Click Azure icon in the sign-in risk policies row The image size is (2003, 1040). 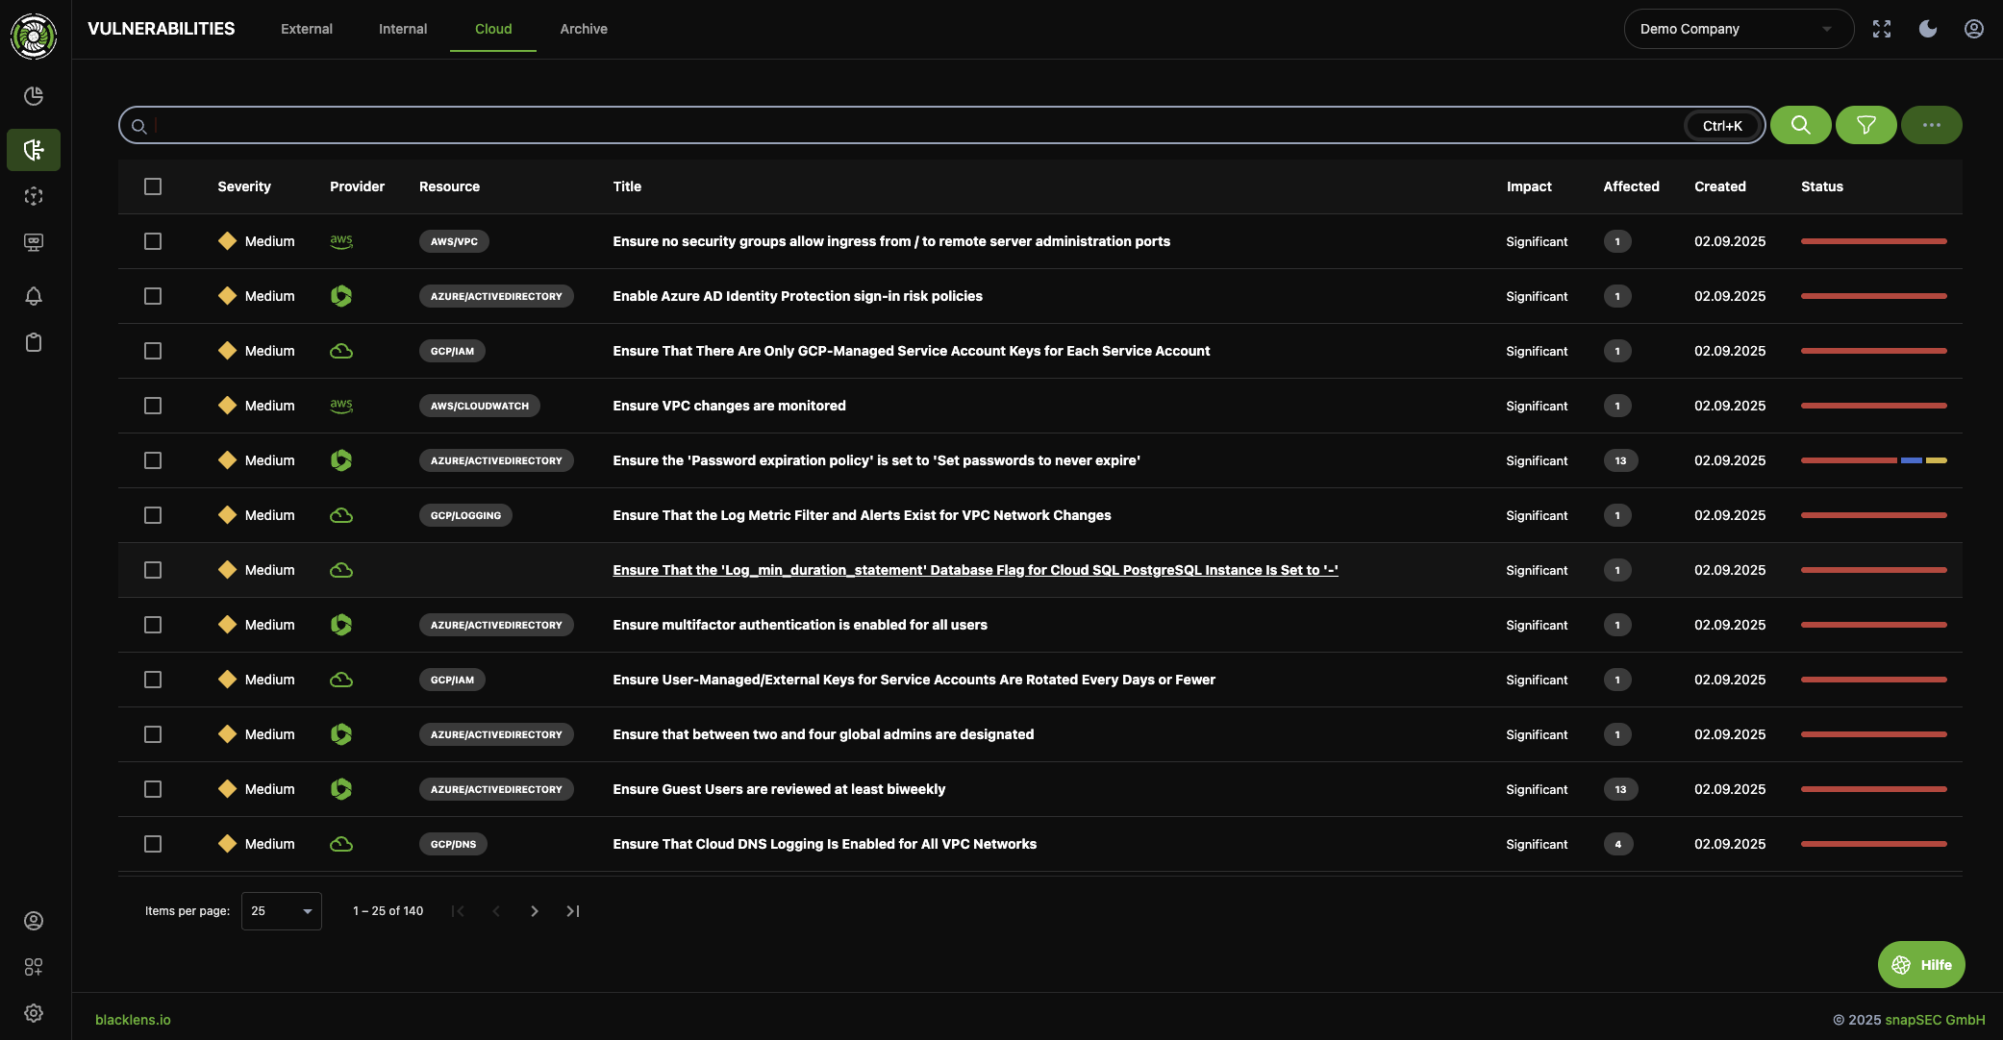341,296
